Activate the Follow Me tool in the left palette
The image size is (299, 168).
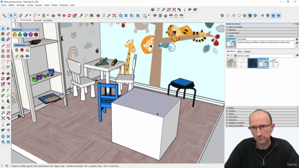point(8,79)
